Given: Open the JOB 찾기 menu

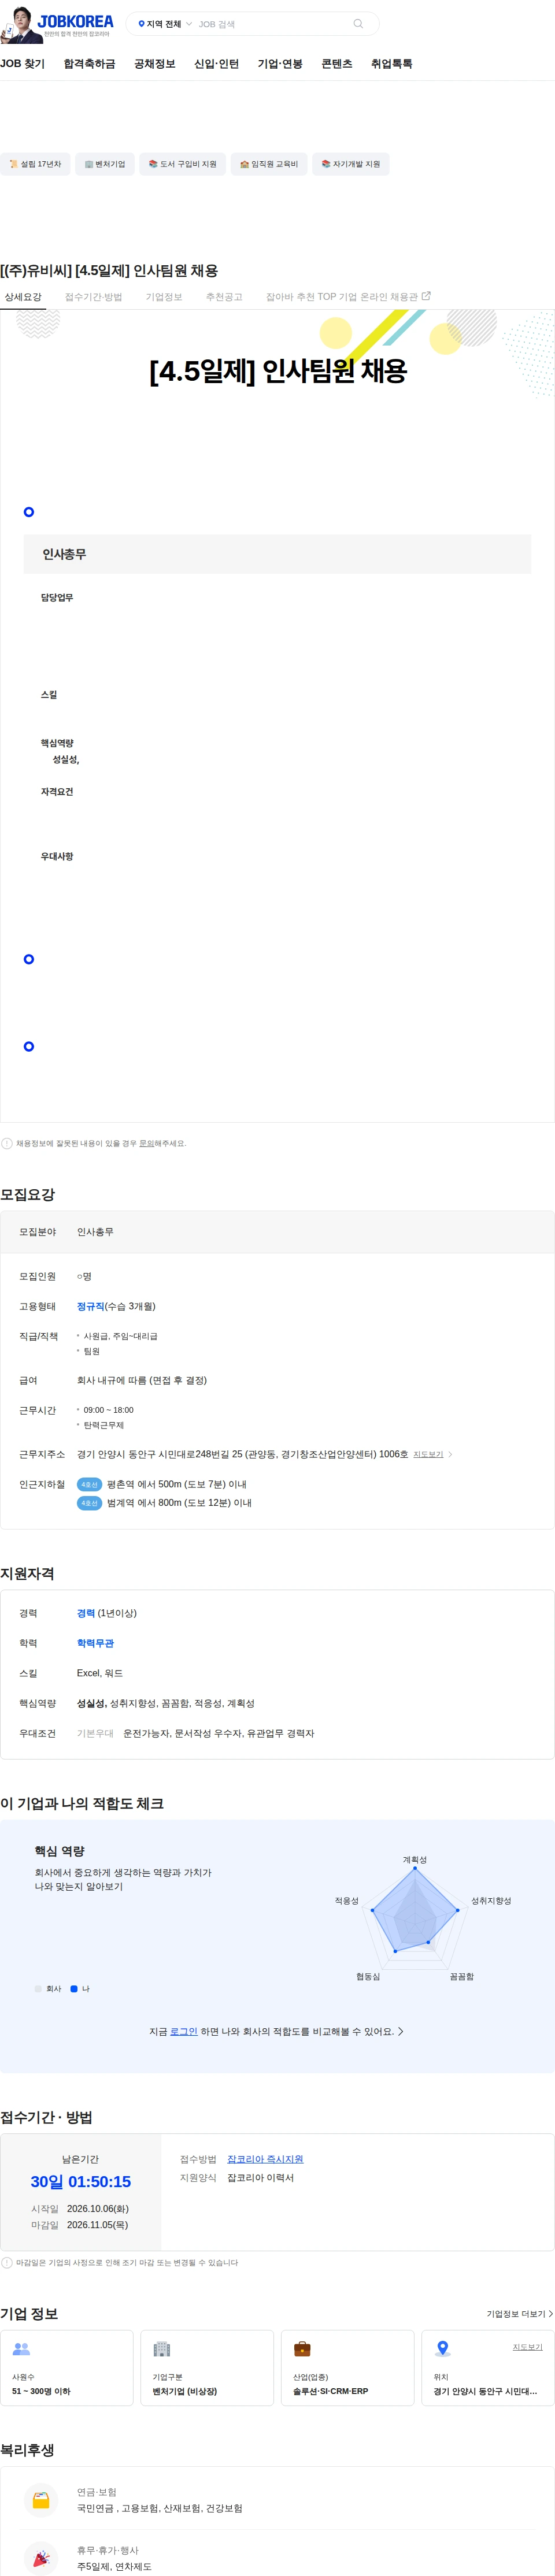Looking at the screenshot, I should click(22, 64).
